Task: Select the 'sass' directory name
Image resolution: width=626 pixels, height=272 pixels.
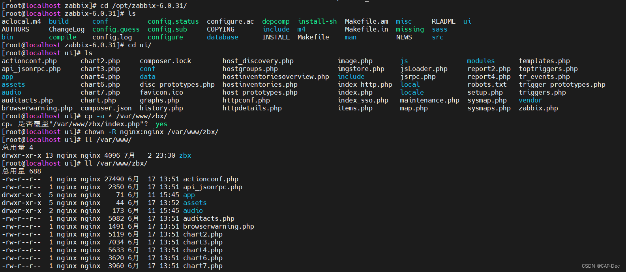Action: coord(440,29)
